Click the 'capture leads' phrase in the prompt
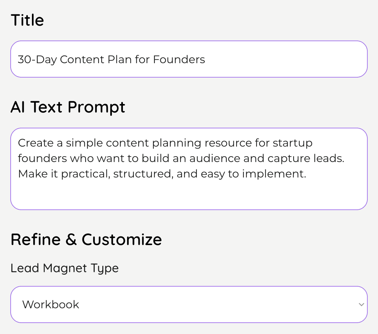The width and height of the screenshot is (378, 334). 306,158
